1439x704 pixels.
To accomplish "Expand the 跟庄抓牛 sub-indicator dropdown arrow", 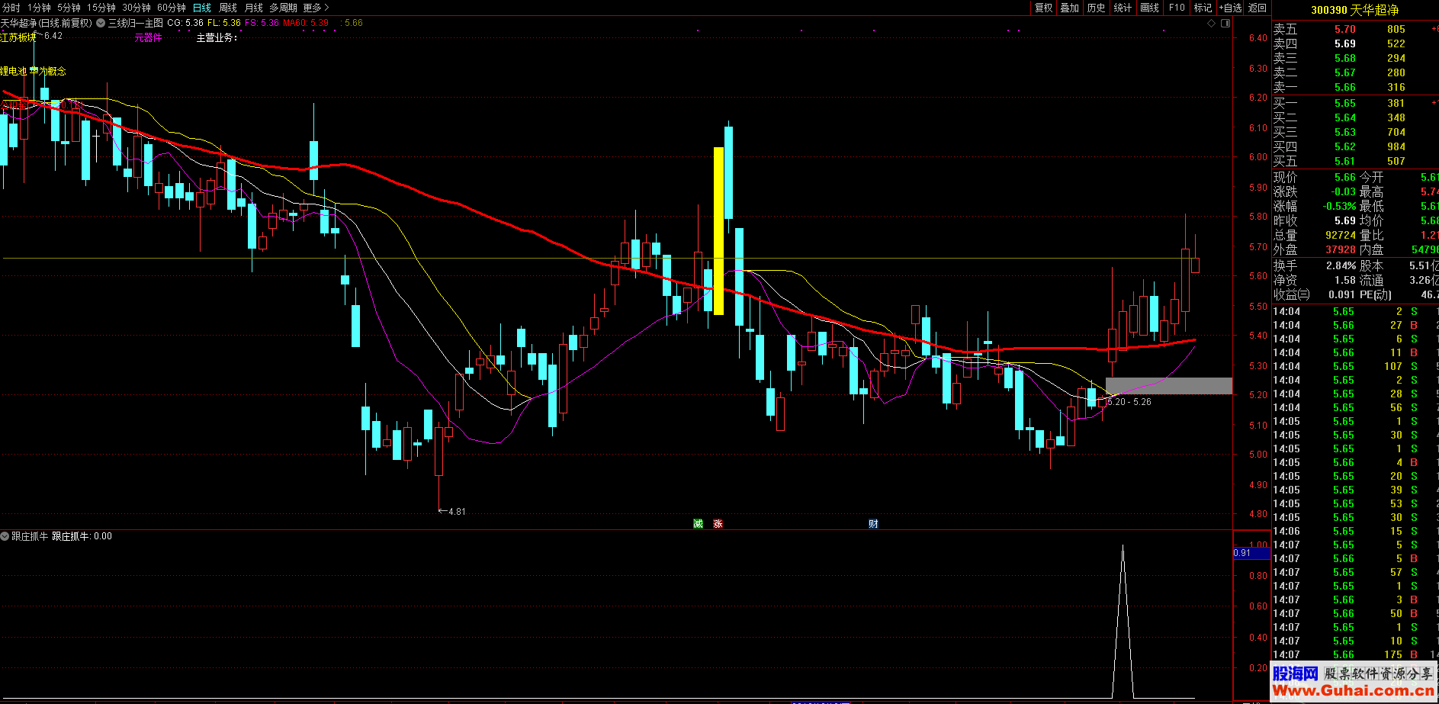I will 5,536.
